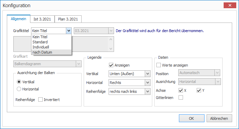Expand the Legende Vertikal dropdown
Image resolution: width=239 pixels, height=129 pixels.
click(147, 74)
